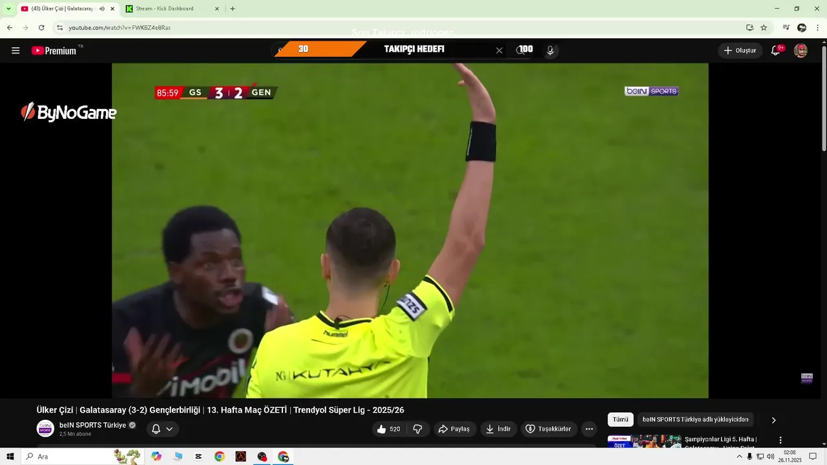Viewport: 827px width, 465px height.
Task: Install app icon in the address bar
Action: (749, 28)
